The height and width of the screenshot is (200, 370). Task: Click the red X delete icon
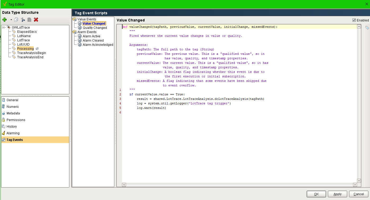pyautogui.click(x=36, y=20)
